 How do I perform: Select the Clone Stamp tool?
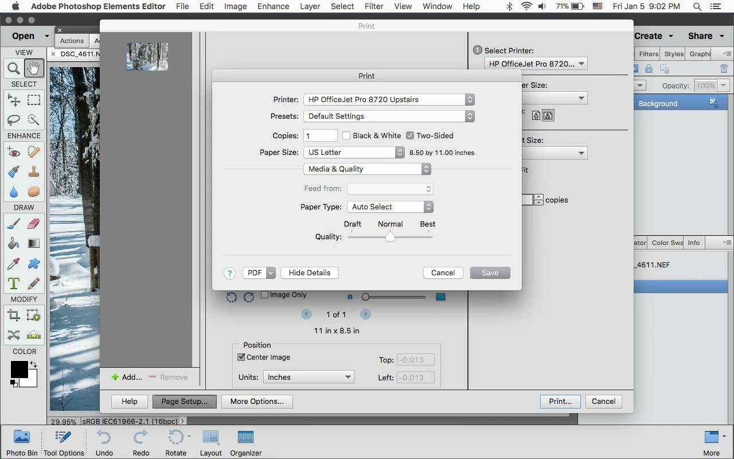point(34,172)
